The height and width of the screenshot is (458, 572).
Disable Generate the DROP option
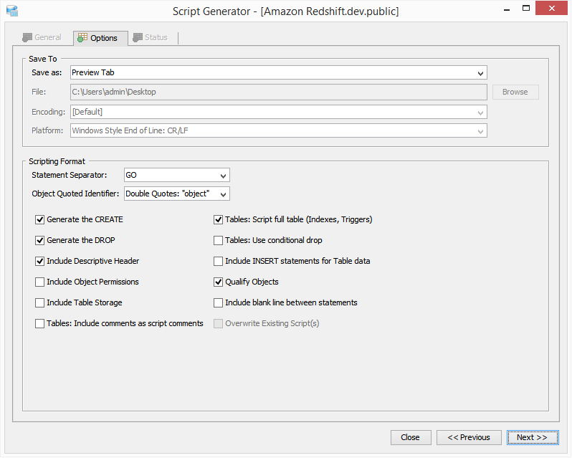click(x=40, y=241)
